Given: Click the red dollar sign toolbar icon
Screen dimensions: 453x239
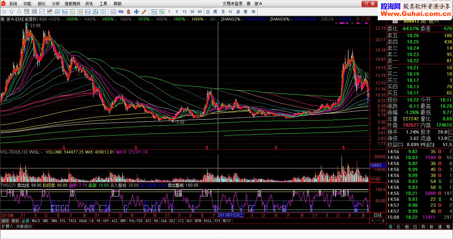Looking at the screenshot, I should 129,12.
